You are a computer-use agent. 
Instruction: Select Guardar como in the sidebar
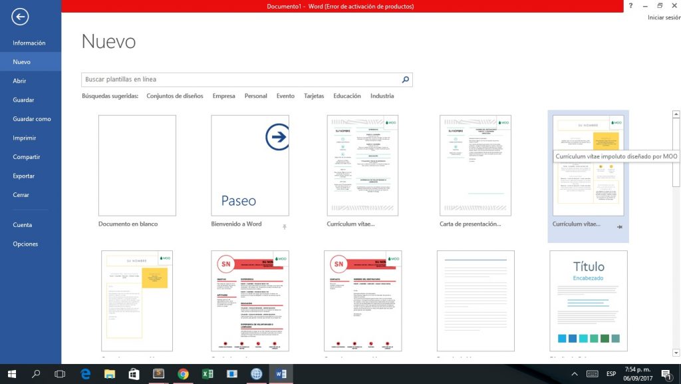(32, 119)
